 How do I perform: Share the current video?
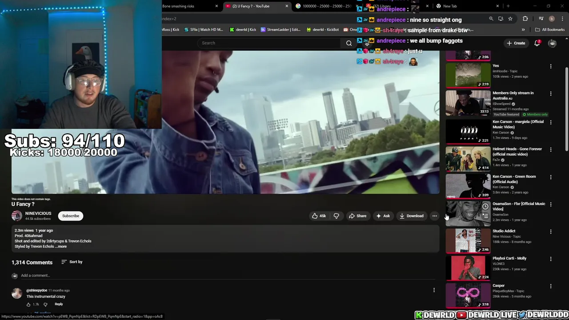(x=357, y=216)
